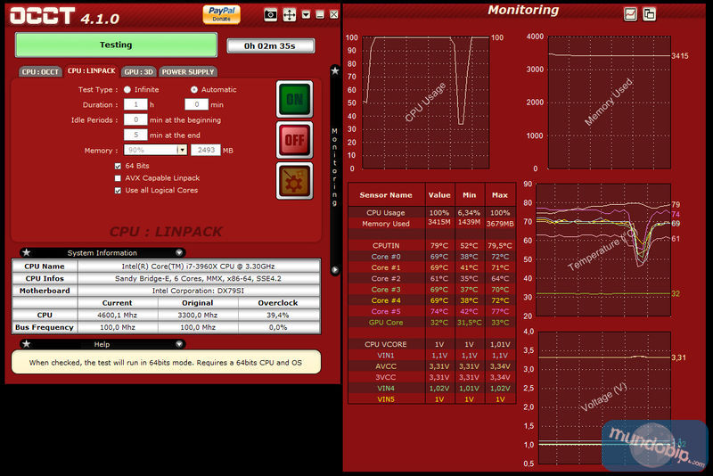713x476 pixels.
Task: Click the Temperature graph
Action: 603,250
